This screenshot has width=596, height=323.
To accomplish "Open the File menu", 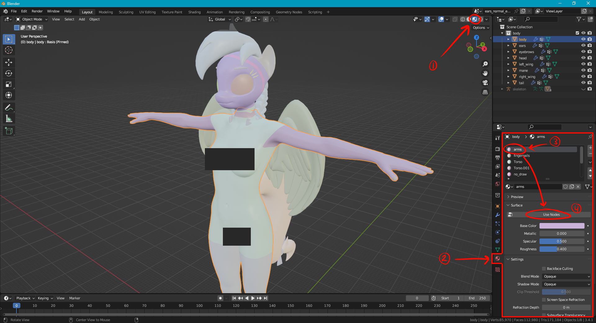I will pyautogui.click(x=14, y=11).
